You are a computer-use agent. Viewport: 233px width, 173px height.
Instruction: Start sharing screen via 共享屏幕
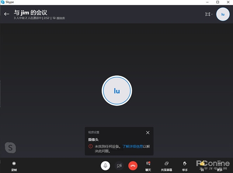coord(167,166)
